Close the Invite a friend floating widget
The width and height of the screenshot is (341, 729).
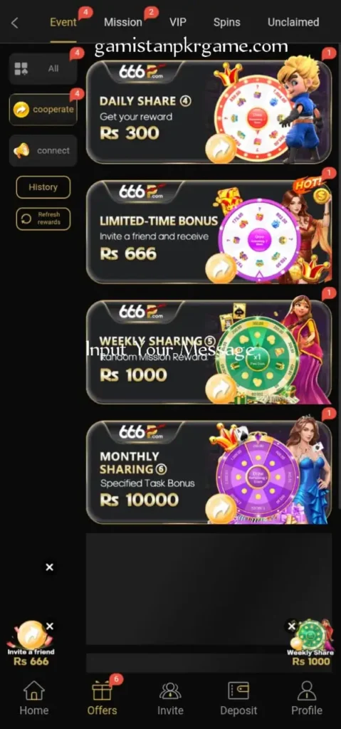[x=50, y=626]
